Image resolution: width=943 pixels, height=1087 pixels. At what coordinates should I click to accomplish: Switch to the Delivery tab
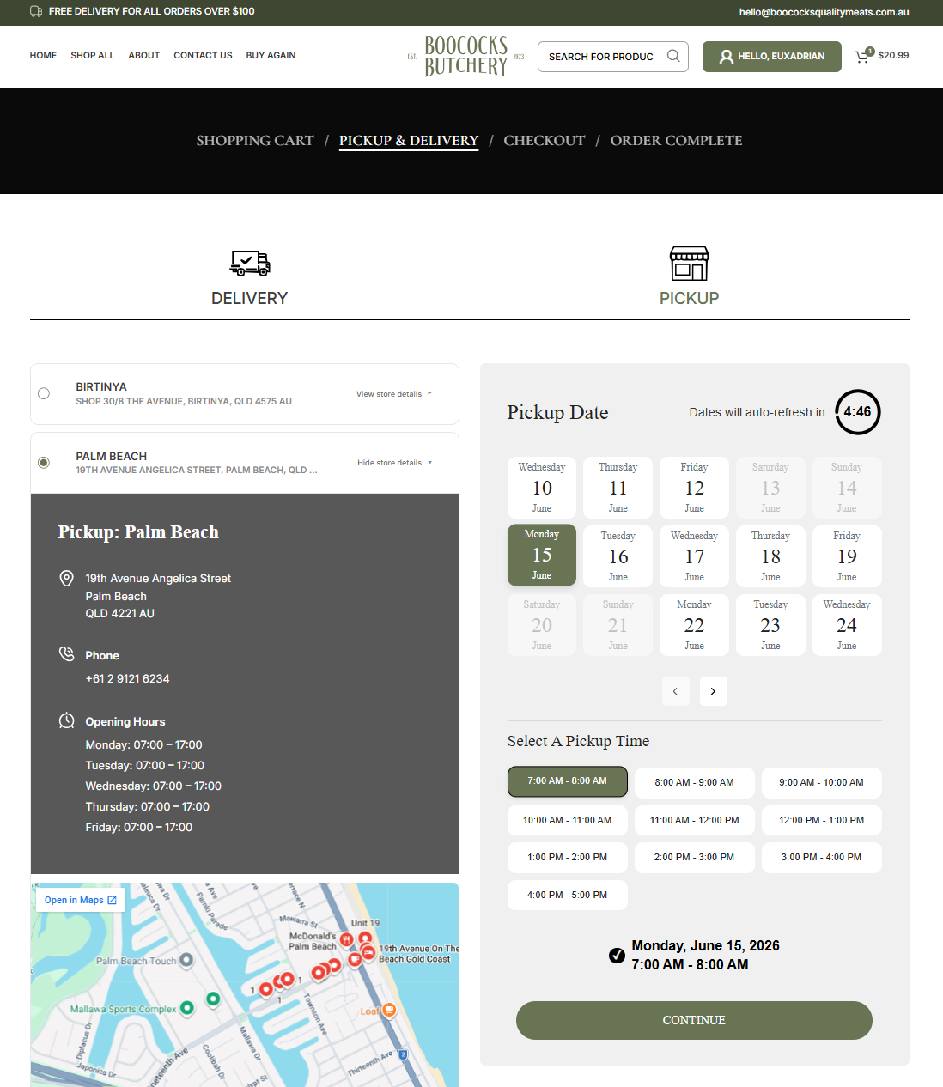point(250,276)
